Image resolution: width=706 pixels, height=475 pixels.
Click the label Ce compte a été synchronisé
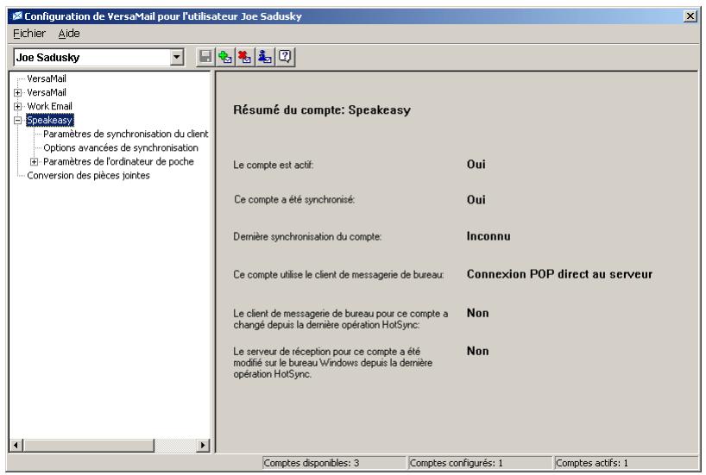pos(294,200)
